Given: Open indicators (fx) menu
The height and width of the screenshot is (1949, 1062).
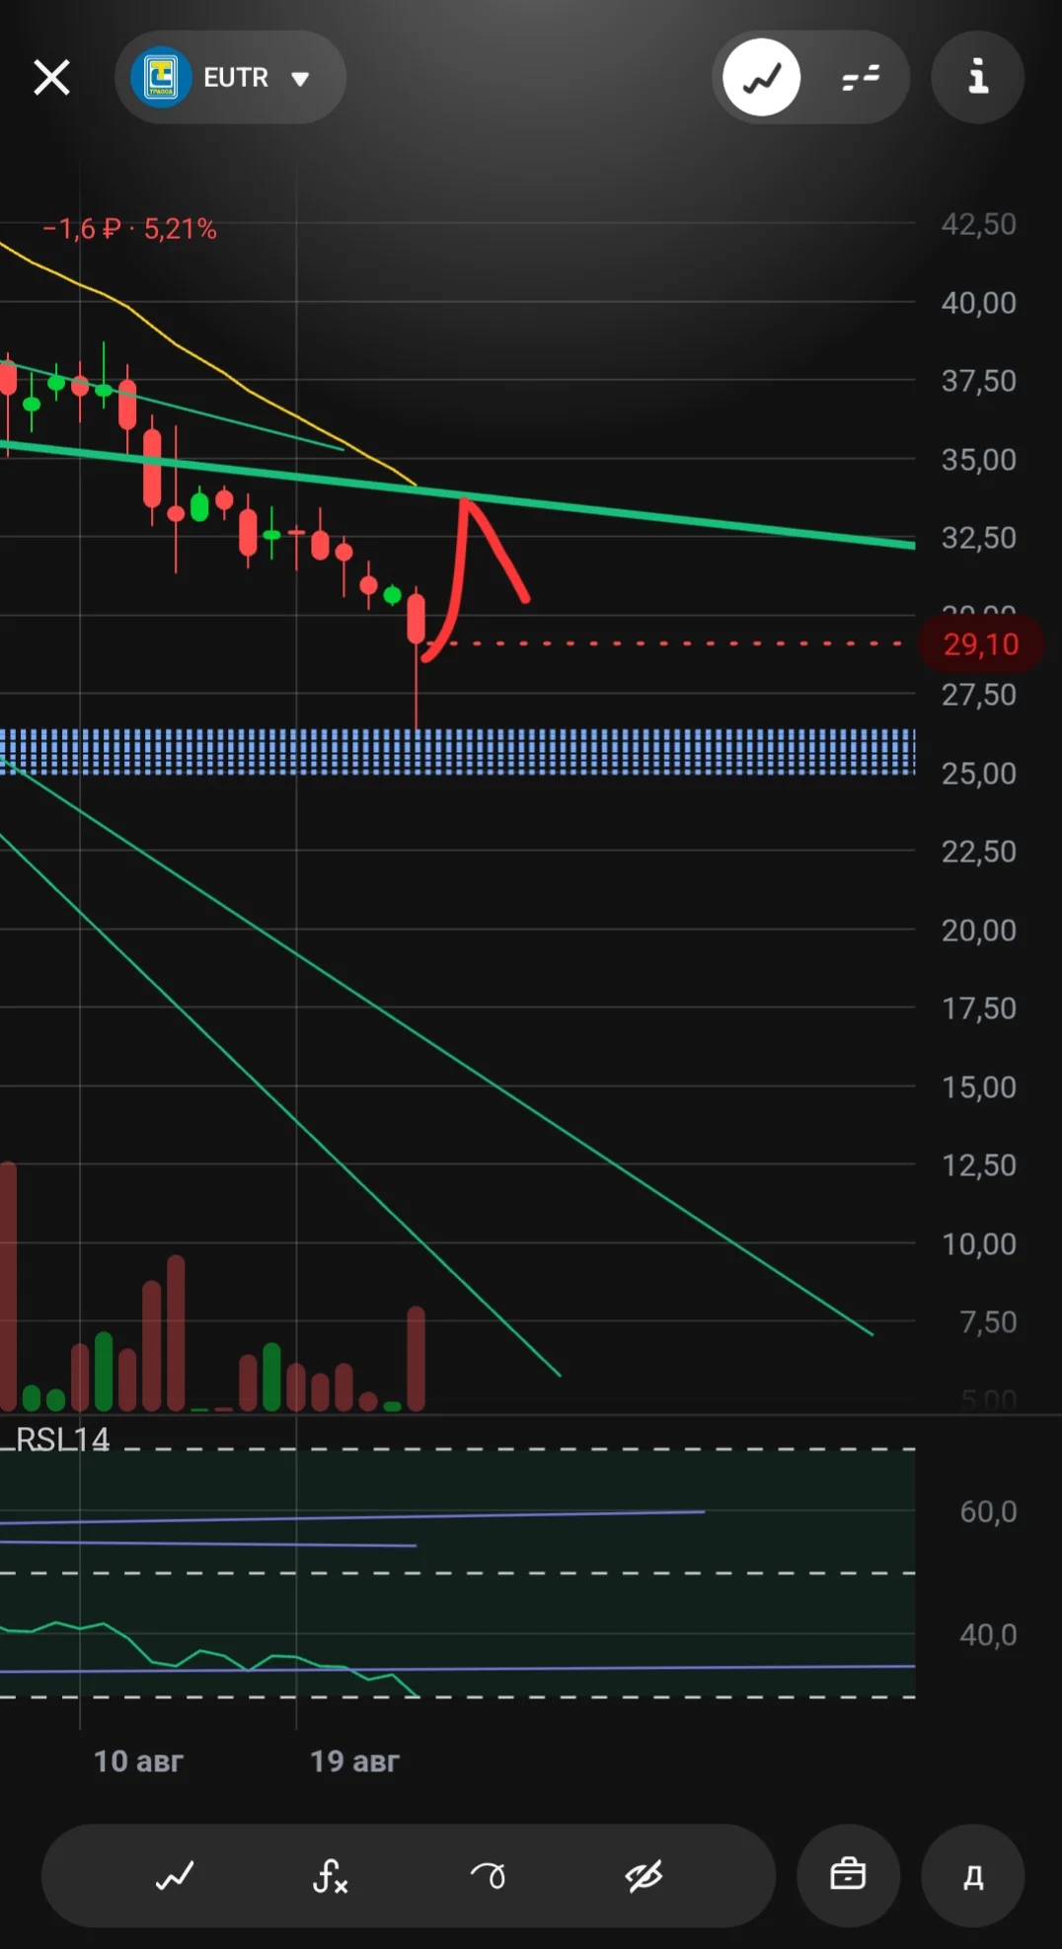Looking at the screenshot, I should pos(330,1875).
